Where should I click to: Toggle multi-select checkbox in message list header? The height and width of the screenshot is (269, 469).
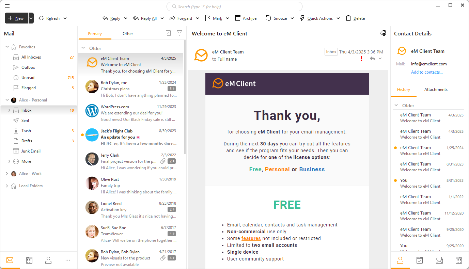(169, 33)
